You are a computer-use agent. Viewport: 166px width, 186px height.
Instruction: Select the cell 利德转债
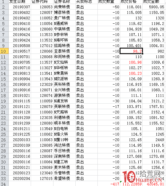coord(64,118)
